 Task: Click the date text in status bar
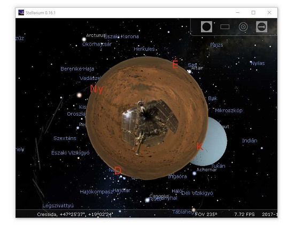tap(269, 214)
